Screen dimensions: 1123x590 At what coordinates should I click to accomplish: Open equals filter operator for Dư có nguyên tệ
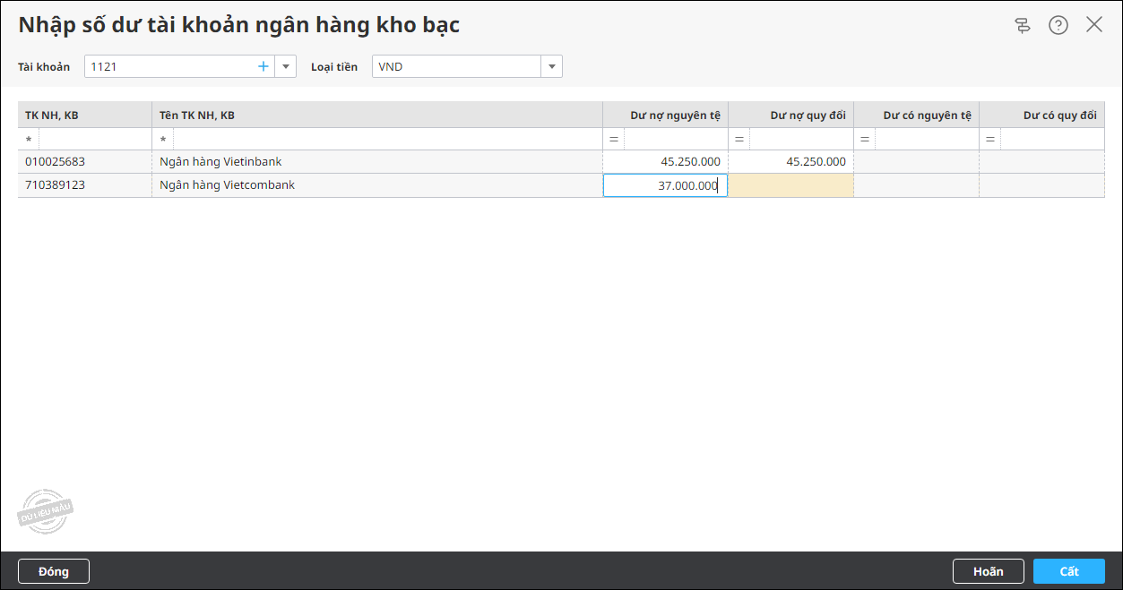[x=865, y=140]
